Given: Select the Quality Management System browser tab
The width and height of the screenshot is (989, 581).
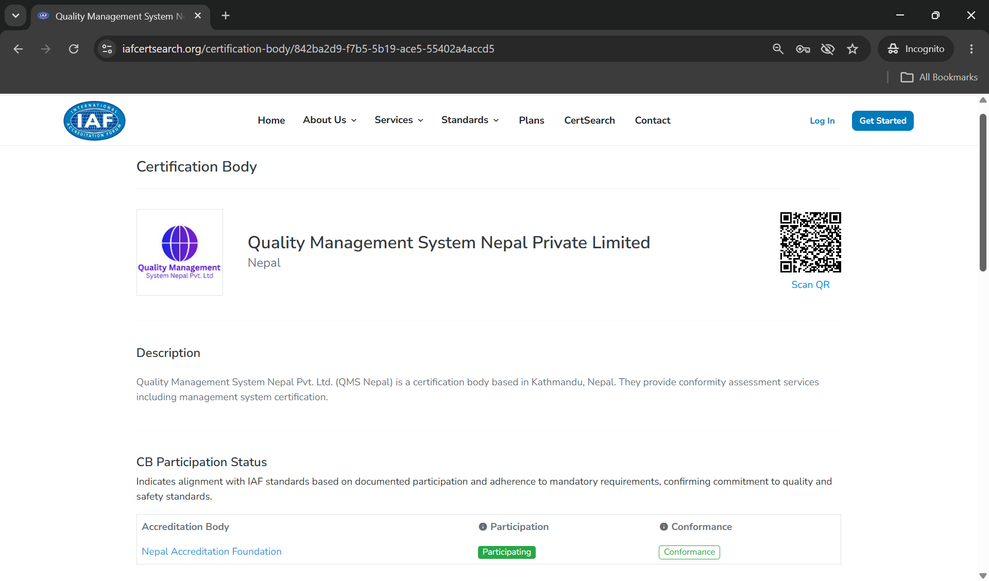Looking at the screenshot, I should click(121, 16).
